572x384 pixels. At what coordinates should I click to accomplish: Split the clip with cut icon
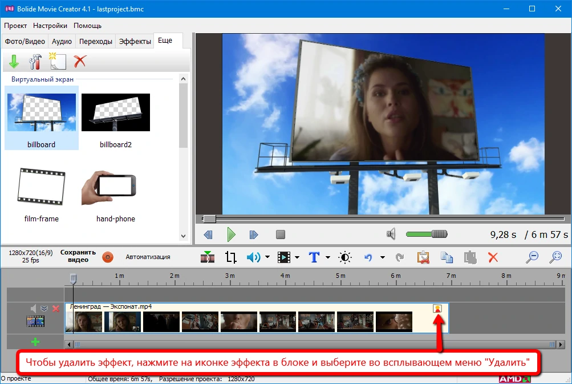[208, 257]
